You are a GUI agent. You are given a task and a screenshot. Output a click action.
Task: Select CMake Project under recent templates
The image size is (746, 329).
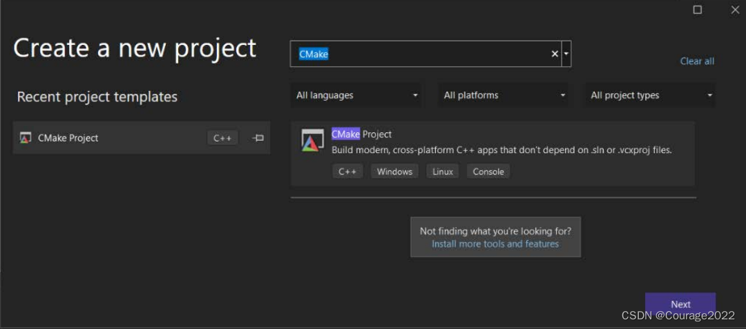[x=68, y=138]
